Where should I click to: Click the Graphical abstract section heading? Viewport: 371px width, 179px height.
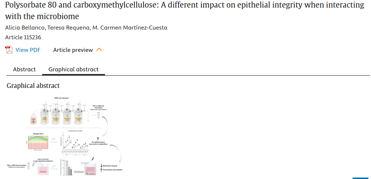[x=33, y=86]
